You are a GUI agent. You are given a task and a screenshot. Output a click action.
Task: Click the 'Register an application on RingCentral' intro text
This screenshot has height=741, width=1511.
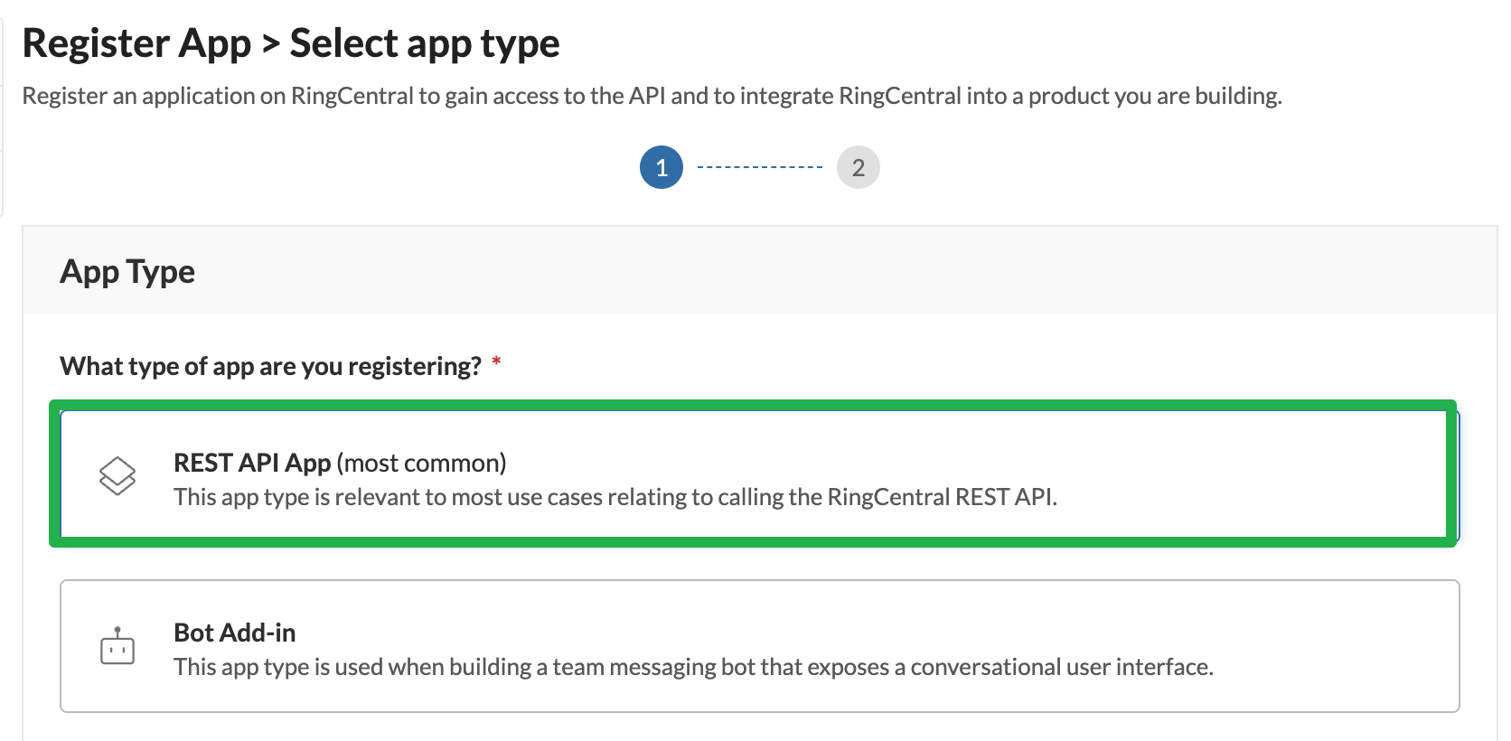pyautogui.click(x=652, y=96)
